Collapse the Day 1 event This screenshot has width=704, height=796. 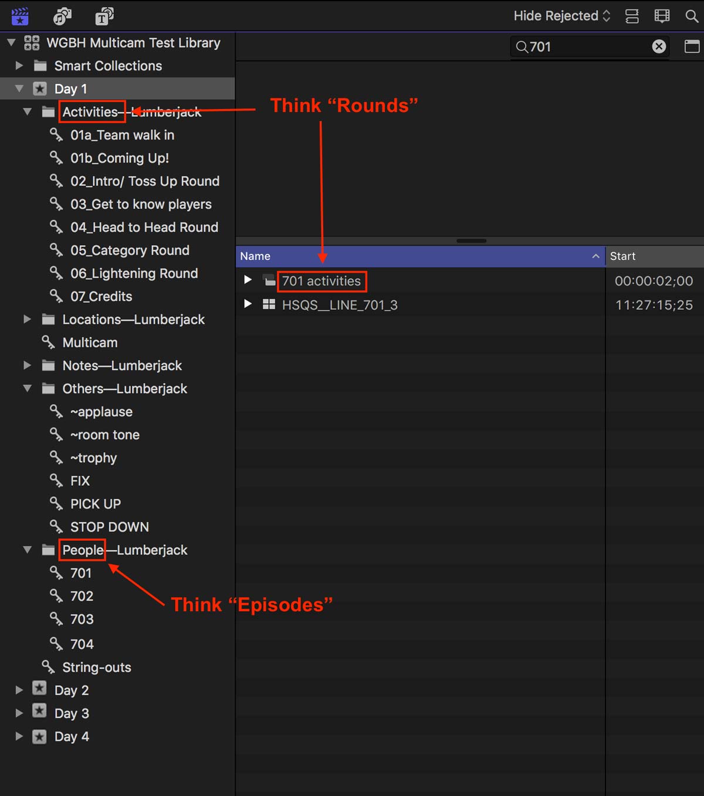(19, 89)
